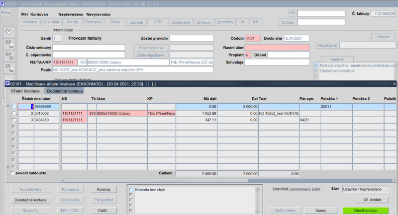Select the Má dáti value 1 652.89
This screenshot has height=215, width=398.
click(x=197, y=113)
